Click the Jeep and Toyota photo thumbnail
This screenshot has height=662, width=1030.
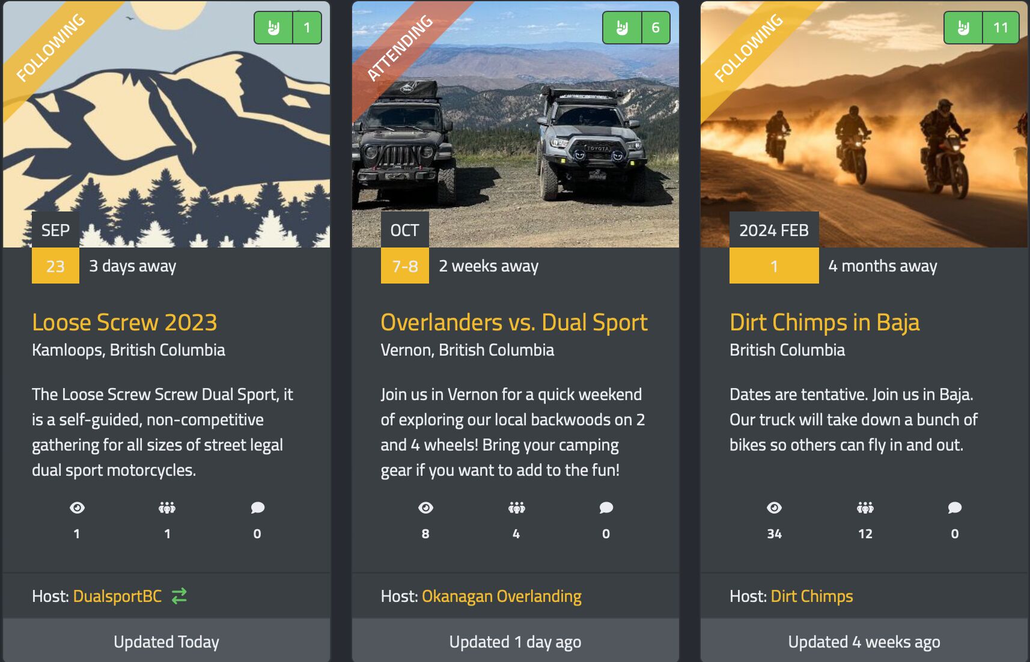tap(516, 124)
